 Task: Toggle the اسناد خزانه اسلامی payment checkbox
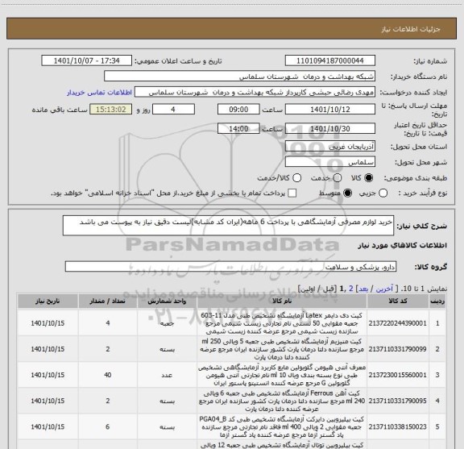(x=292, y=193)
